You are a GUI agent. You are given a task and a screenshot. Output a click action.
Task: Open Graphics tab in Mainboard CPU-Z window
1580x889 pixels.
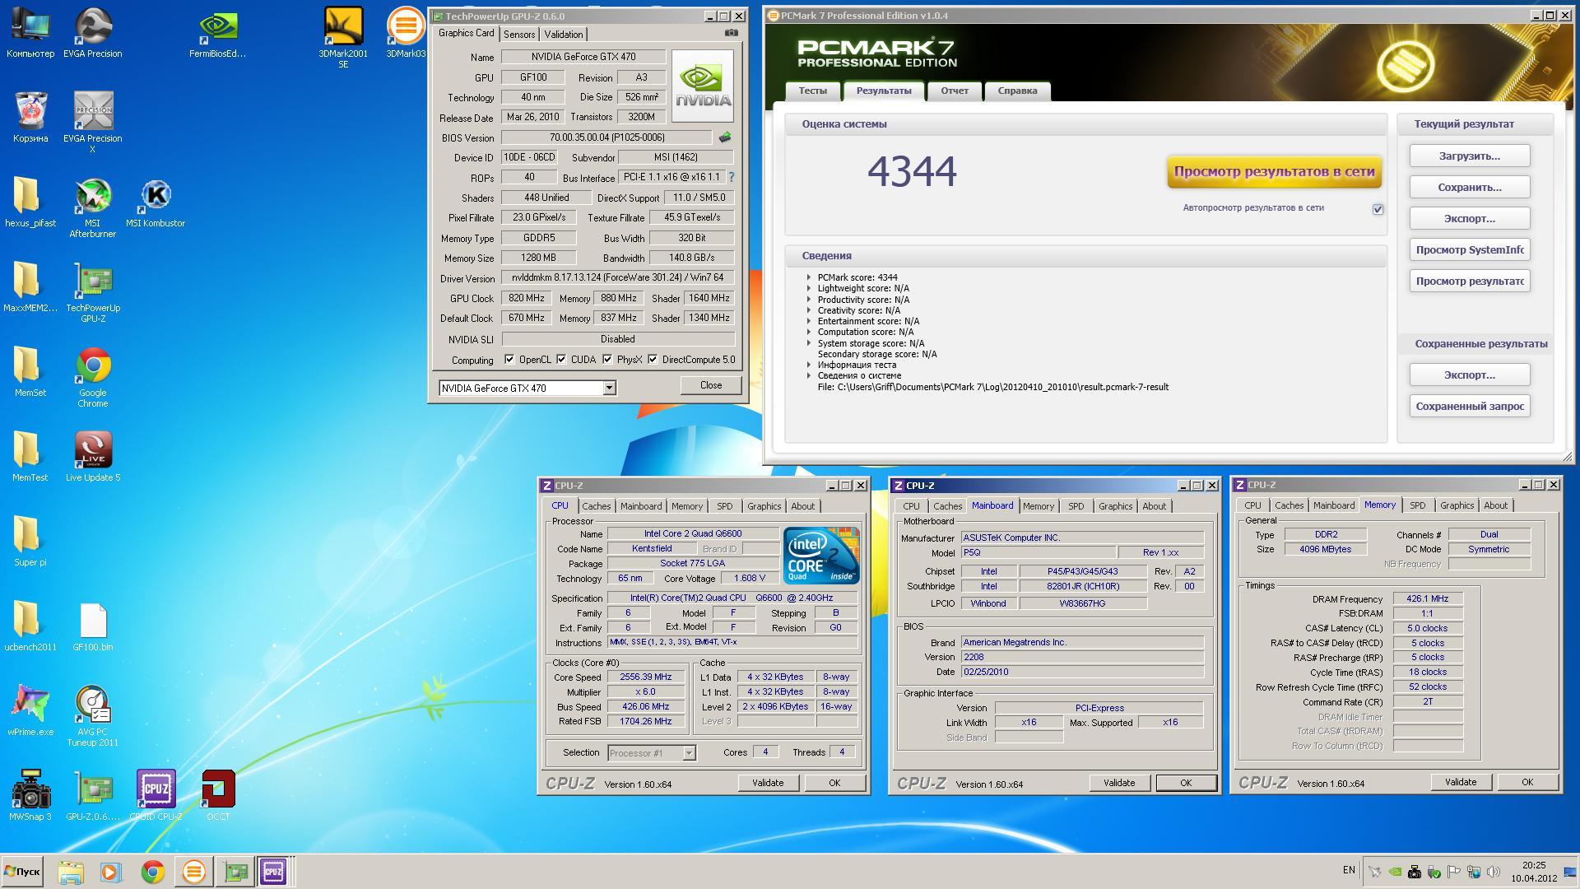coord(1115,506)
